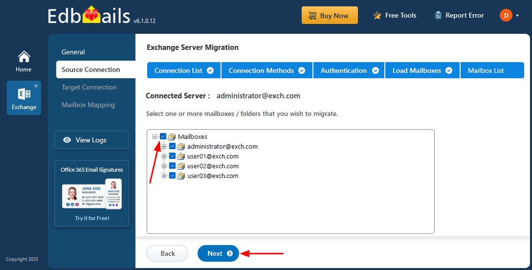
Task: Select user01@exch.com tree row text
Action: 213,157
